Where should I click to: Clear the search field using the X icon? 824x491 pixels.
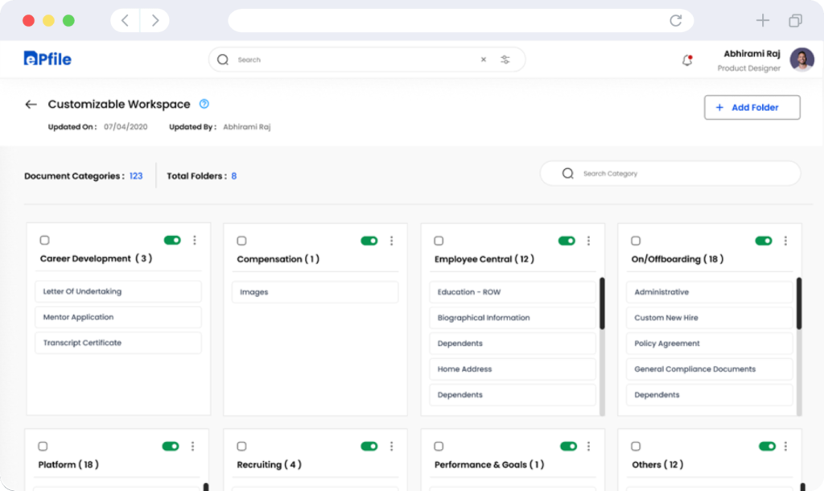tap(483, 59)
